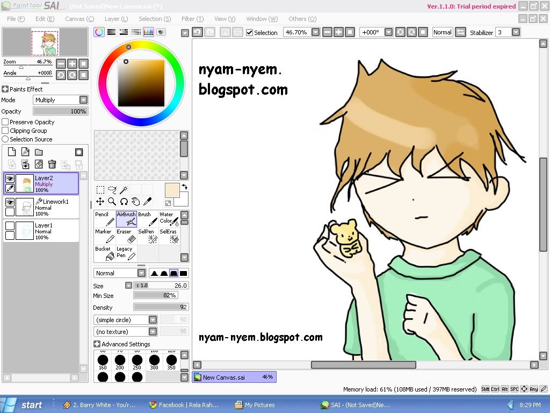Create a new layer set folder
550x413 pixels.
[x=39, y=152]
